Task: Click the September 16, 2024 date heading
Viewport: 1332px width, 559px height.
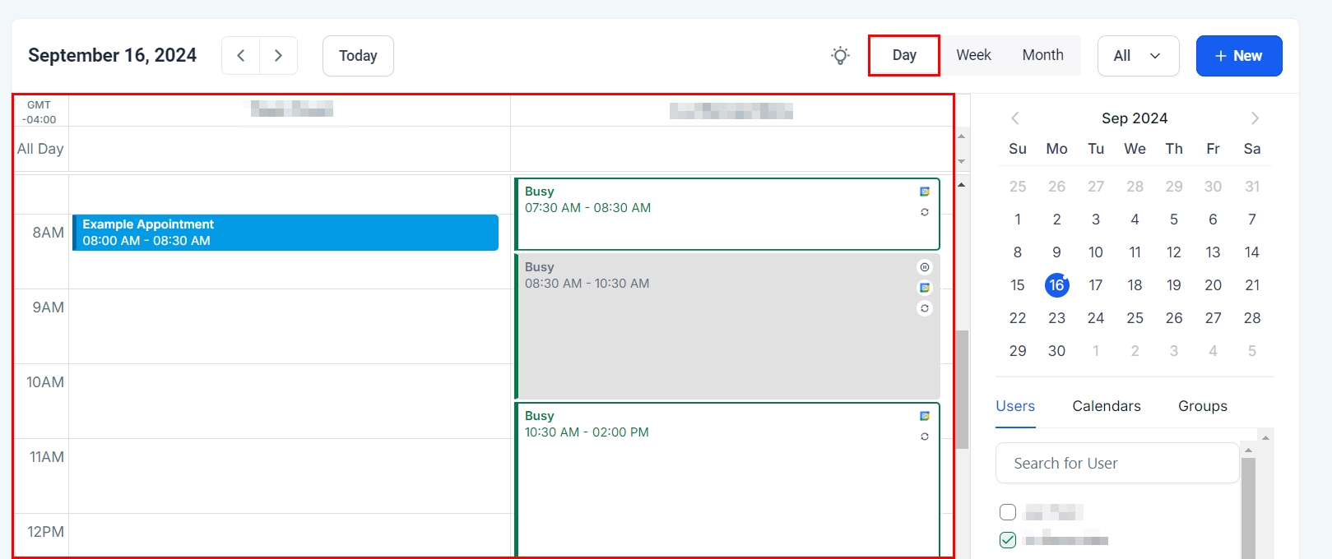Action: [x=112, y=55]
